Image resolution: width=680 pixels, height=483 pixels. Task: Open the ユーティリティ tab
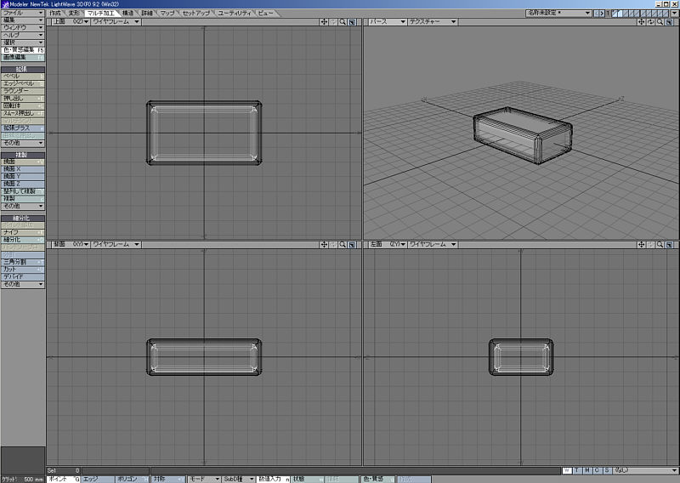pyautogui.click(x=235, y=14)
